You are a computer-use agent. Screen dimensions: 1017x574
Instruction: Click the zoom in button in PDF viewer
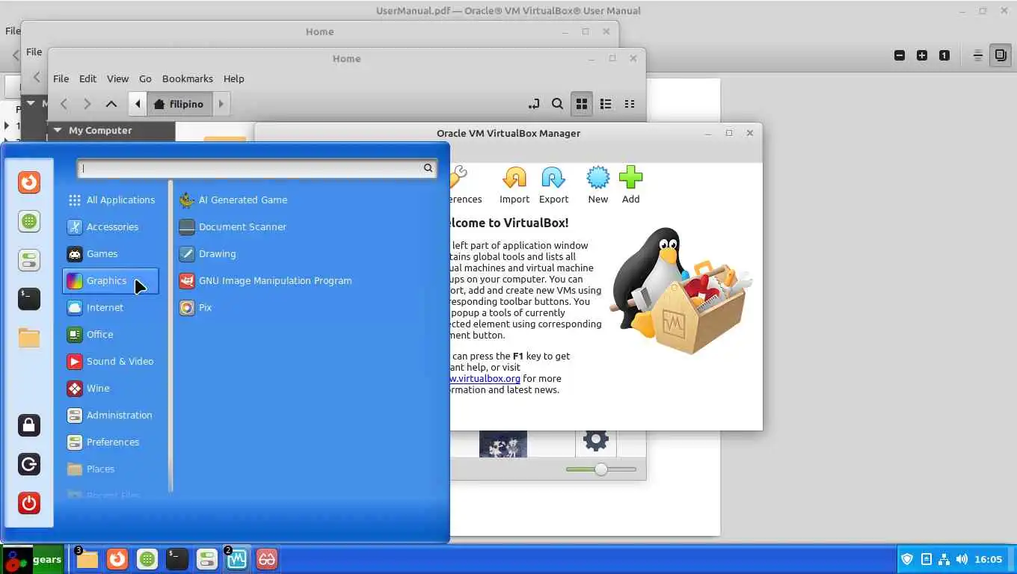(922, 55)
